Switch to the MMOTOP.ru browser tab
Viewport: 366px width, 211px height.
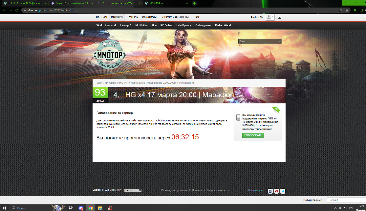coord(167,4)
